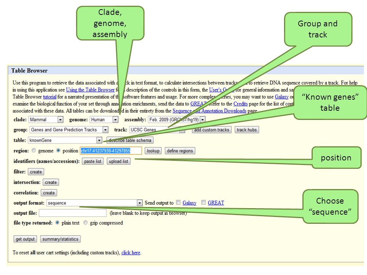Click the add custom tracks button
367x275 pixels.
click(x=211, y=130)
